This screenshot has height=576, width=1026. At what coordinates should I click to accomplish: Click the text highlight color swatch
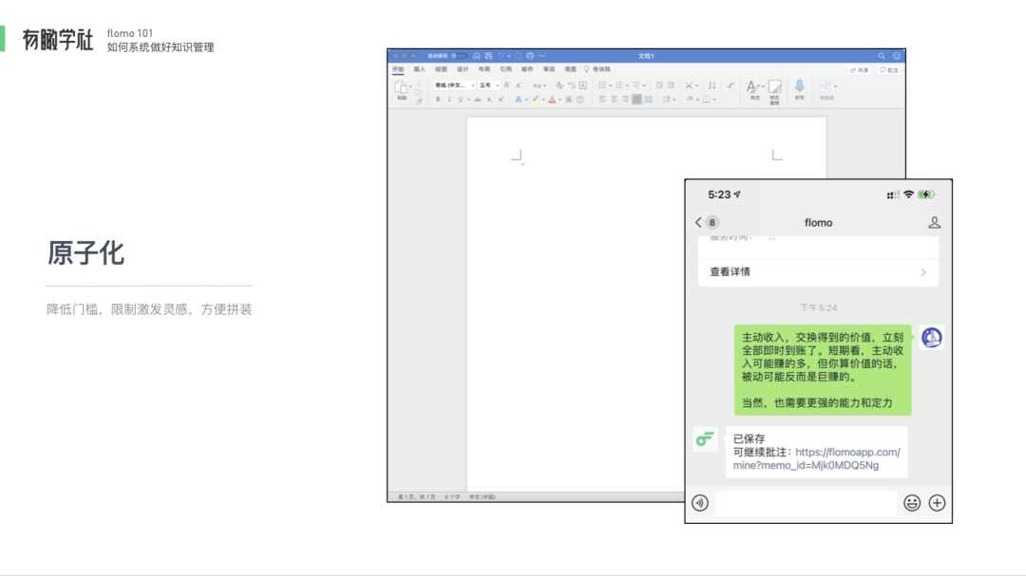click(535, 100)
